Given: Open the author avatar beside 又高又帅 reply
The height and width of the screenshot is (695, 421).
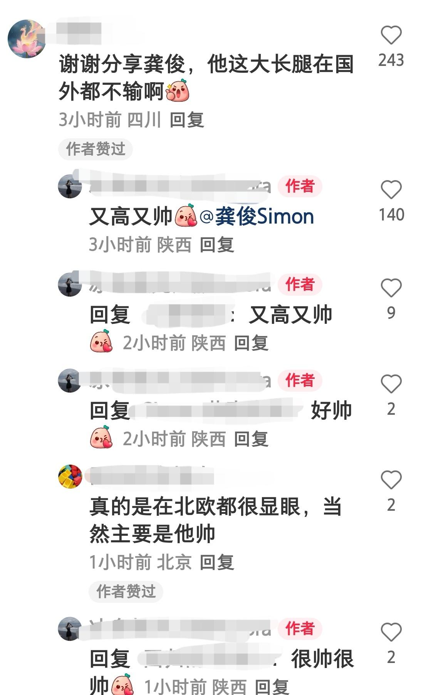Looking at the screenshot, I should [x=70, y=186].
